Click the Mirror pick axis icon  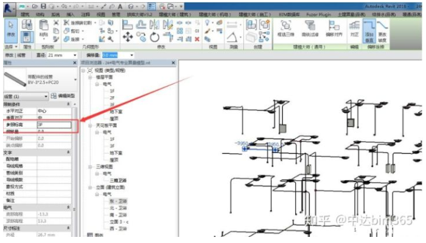155,25
